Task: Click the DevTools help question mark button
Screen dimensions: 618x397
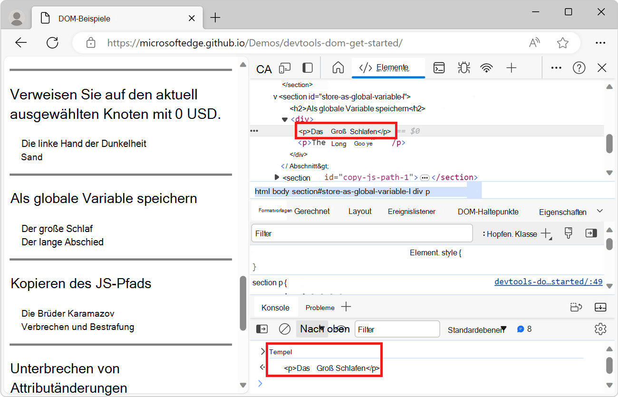Action: (x=579, y=68)
